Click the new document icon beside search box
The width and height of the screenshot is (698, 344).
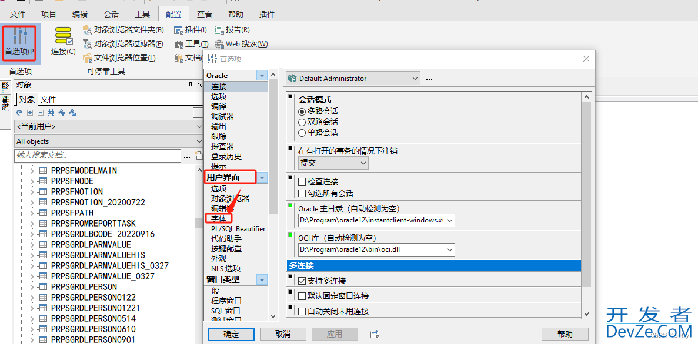point(199,156)
